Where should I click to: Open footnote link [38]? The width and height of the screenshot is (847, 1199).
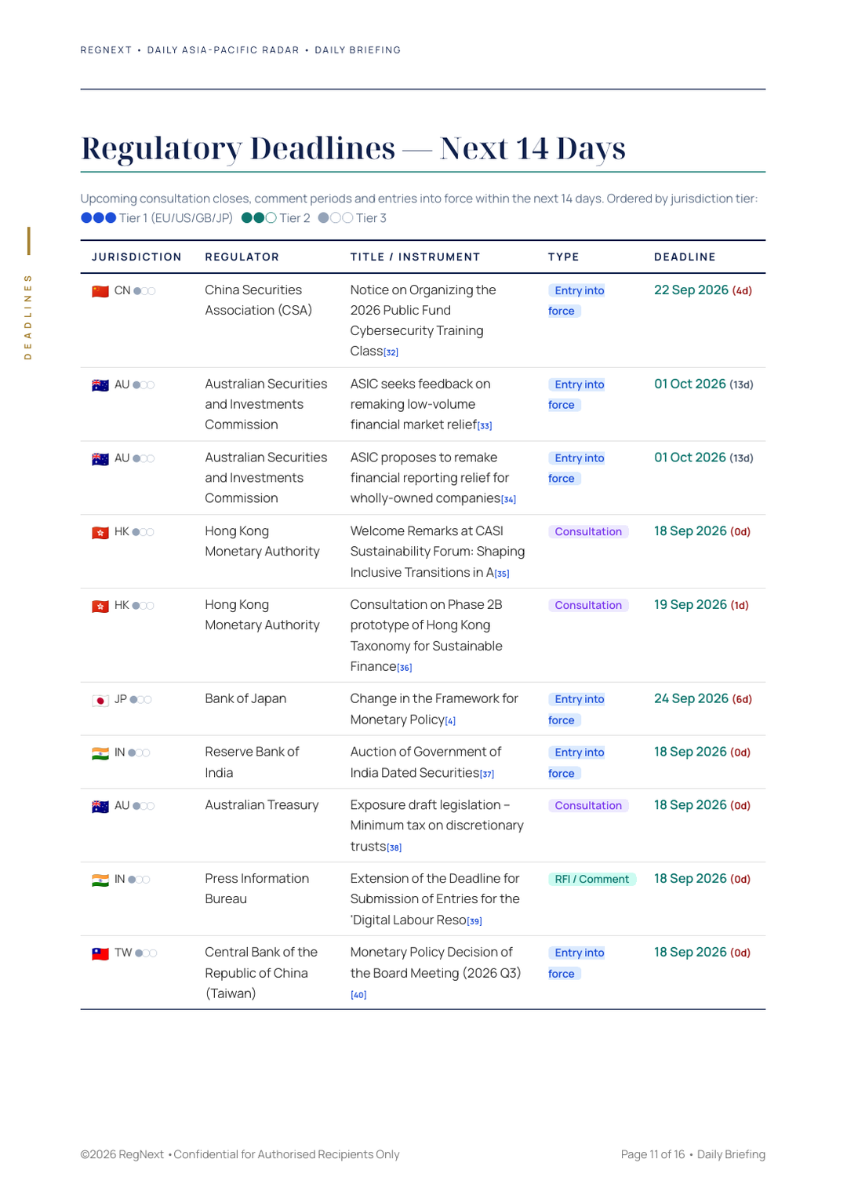[394, 847]
